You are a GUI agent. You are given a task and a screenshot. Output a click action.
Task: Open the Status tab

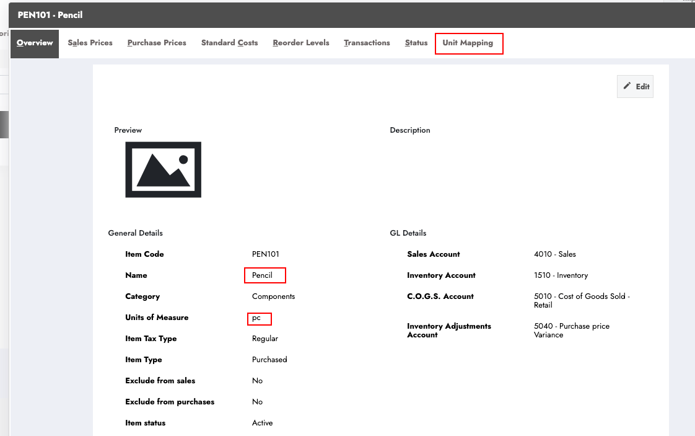[x=416, y=43]
